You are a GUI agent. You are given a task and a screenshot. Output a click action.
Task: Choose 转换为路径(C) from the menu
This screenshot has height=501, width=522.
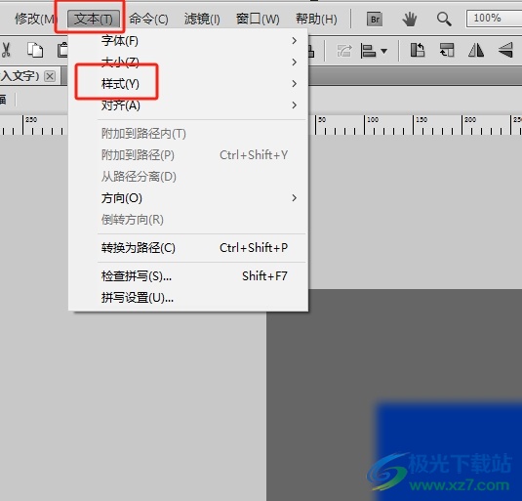pos(188,248)
